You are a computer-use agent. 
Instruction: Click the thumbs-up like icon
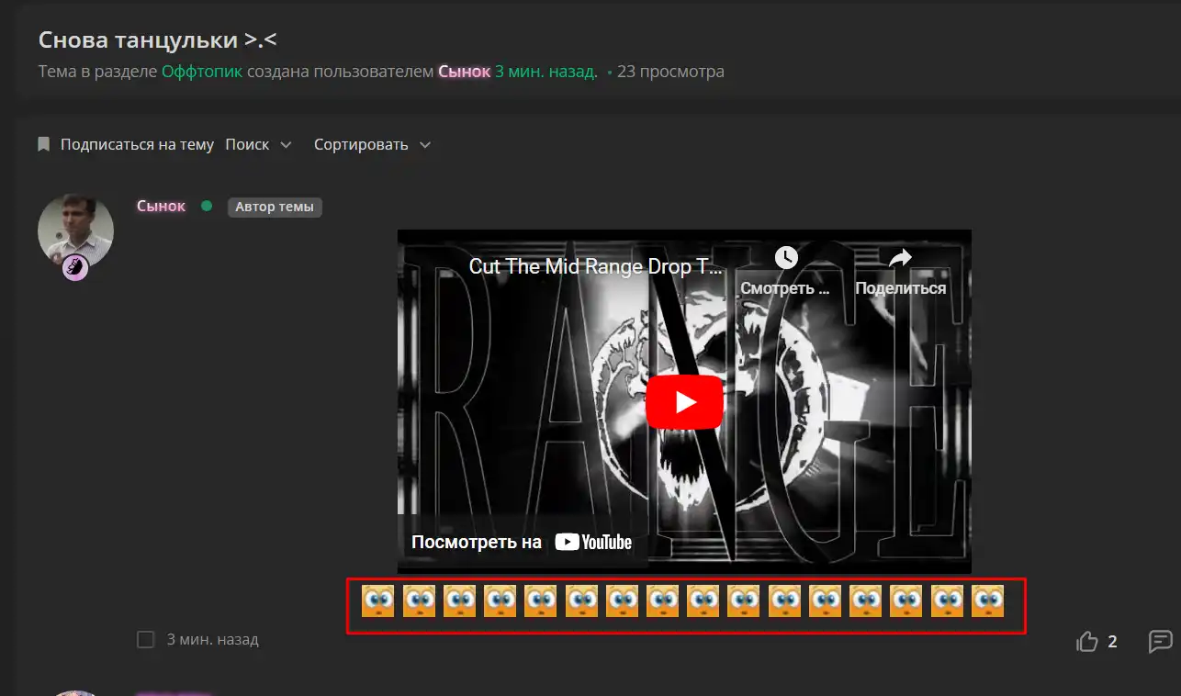click(1087, 641)
